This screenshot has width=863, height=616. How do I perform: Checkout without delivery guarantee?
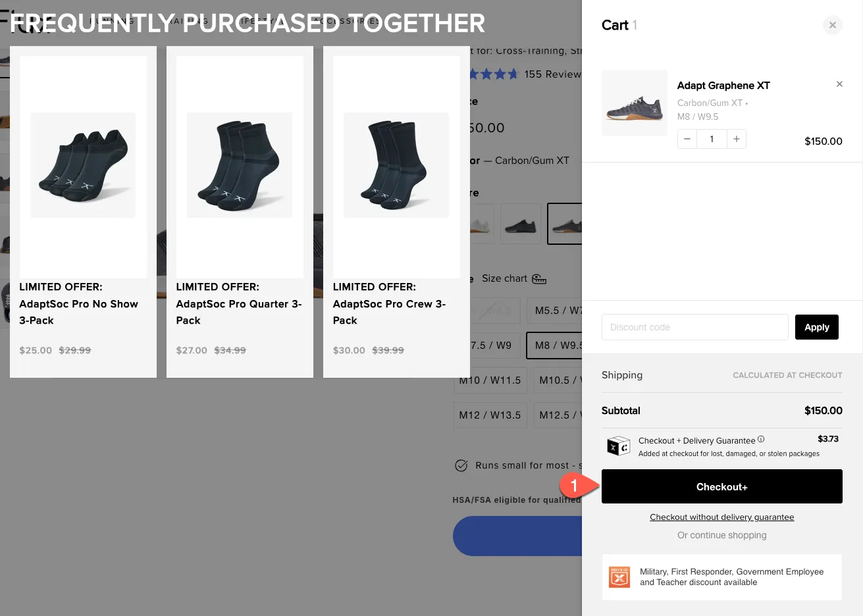[721, 517]
